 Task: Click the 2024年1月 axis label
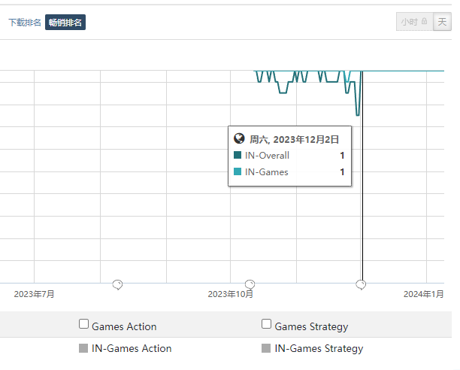point(423,294)
